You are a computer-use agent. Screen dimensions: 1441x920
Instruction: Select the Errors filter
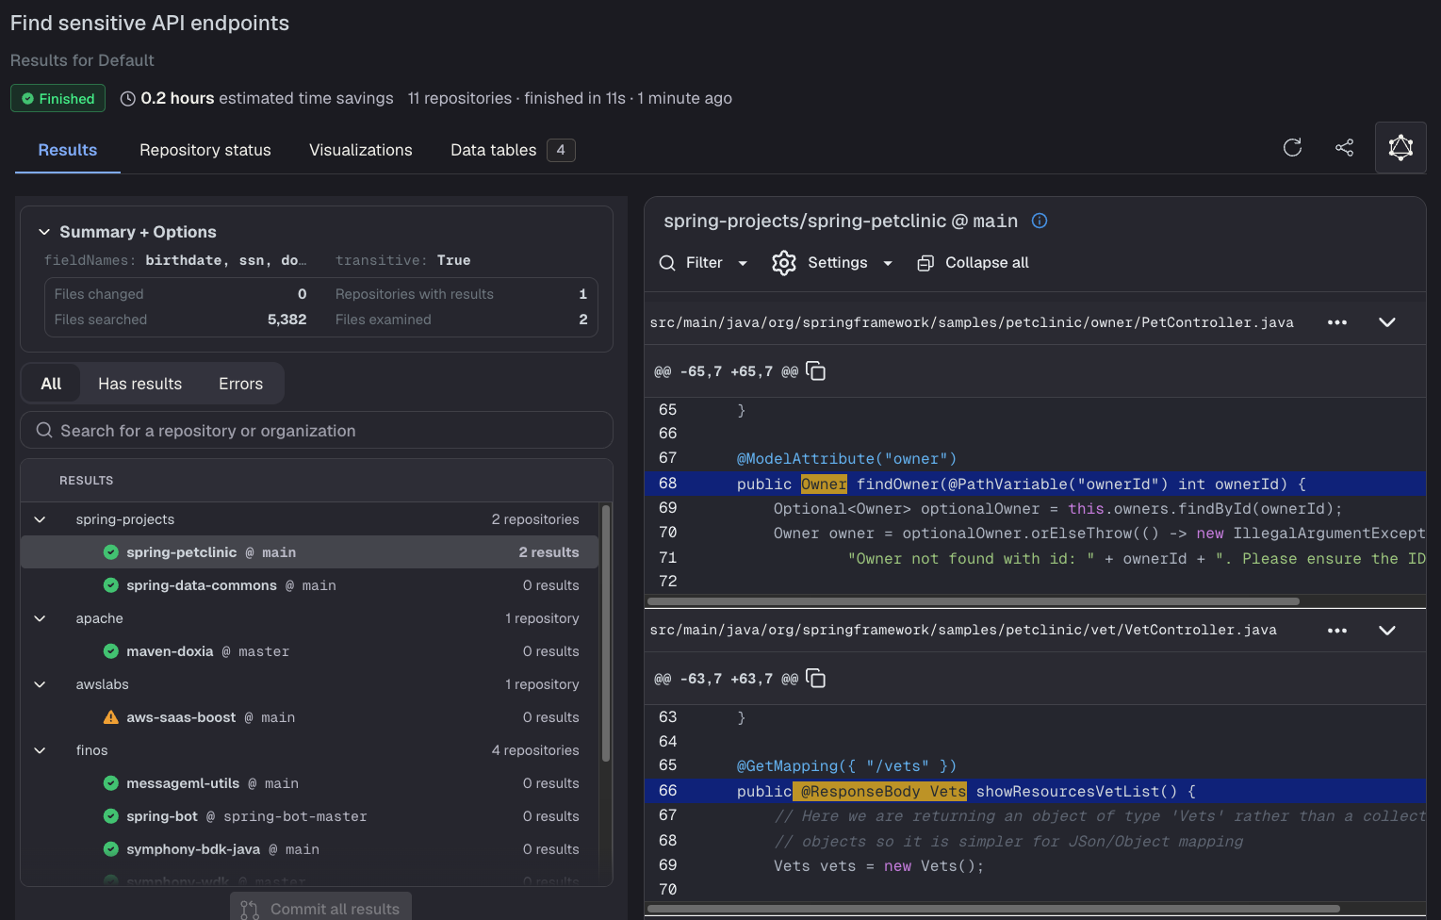point(241,384)
